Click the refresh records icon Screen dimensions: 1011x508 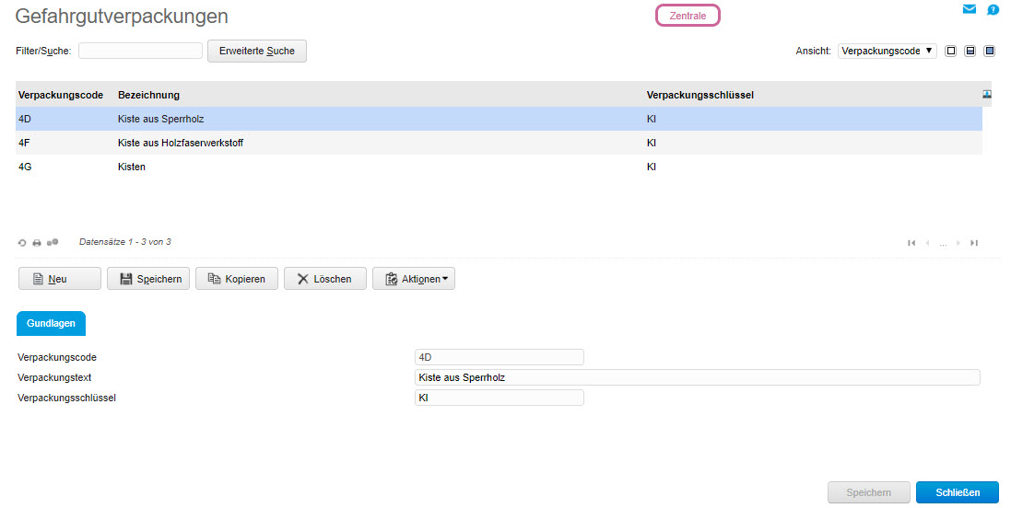(x=22, y=243)
